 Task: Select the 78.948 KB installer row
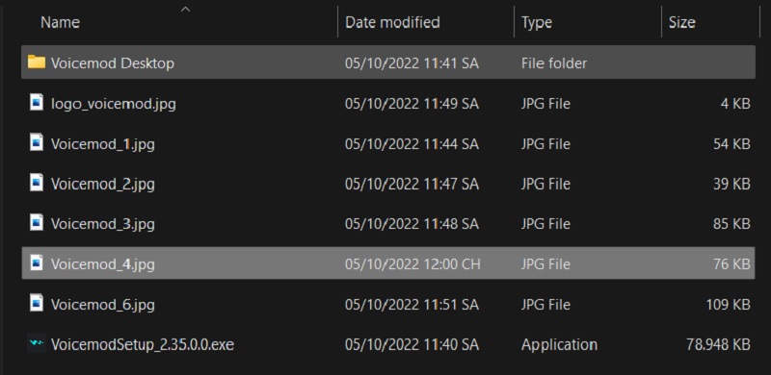[388, 344]
